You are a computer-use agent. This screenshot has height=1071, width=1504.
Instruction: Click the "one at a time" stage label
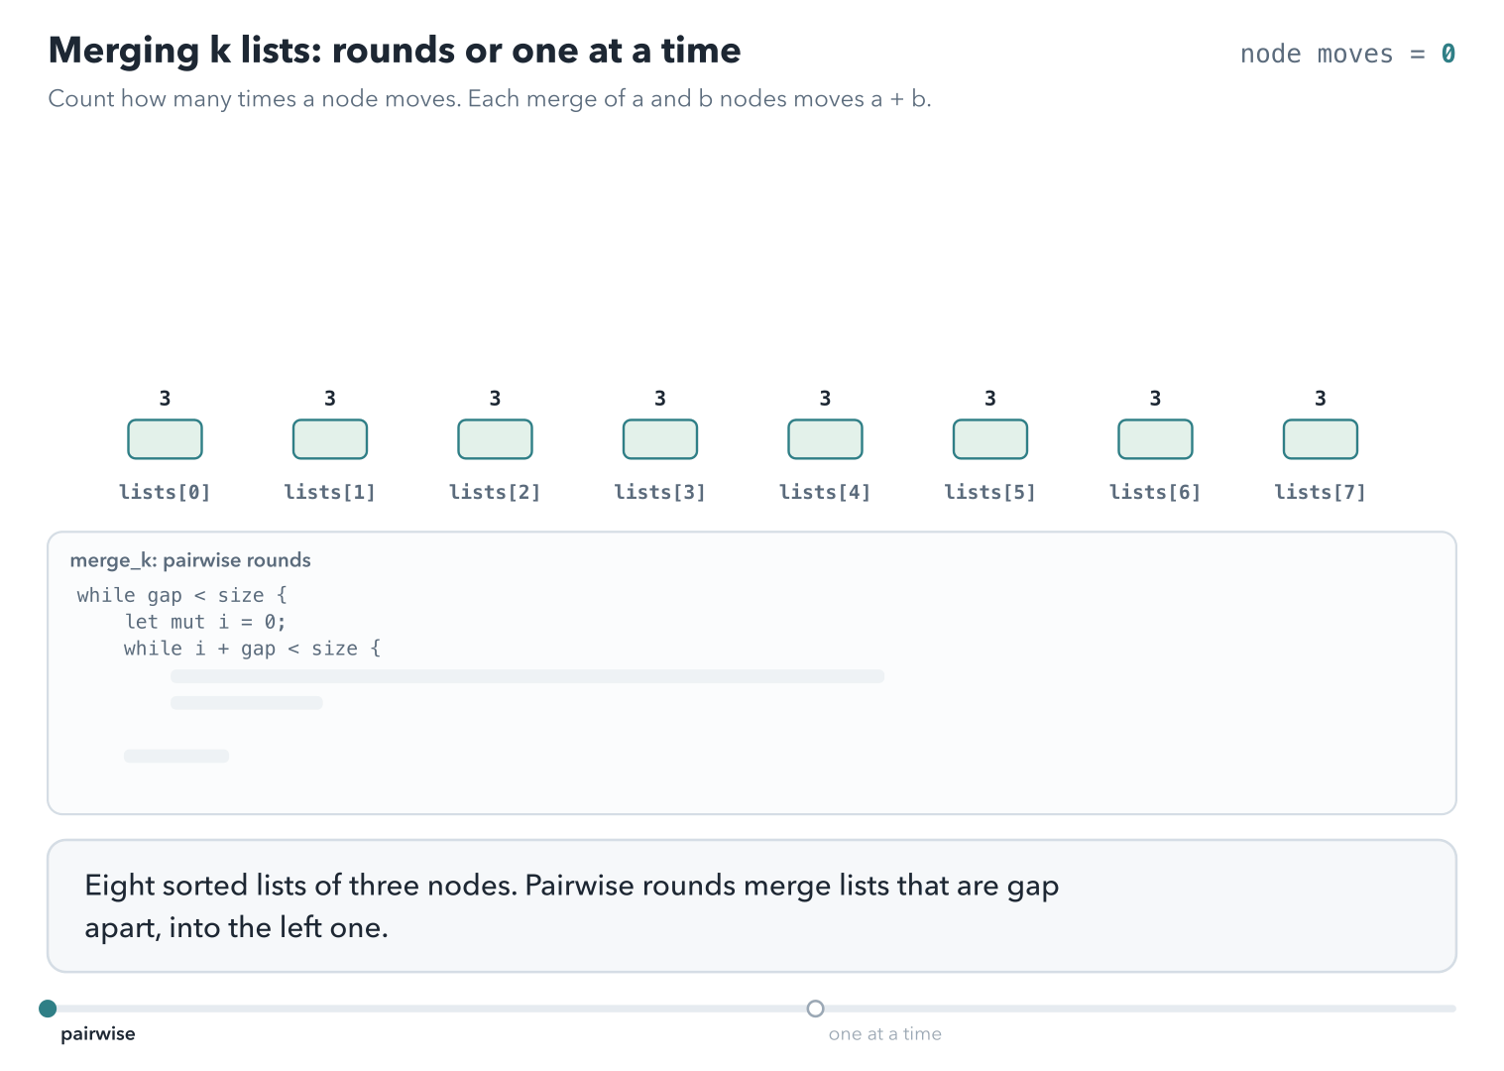pyautogui.click(x=885, y=1033)
